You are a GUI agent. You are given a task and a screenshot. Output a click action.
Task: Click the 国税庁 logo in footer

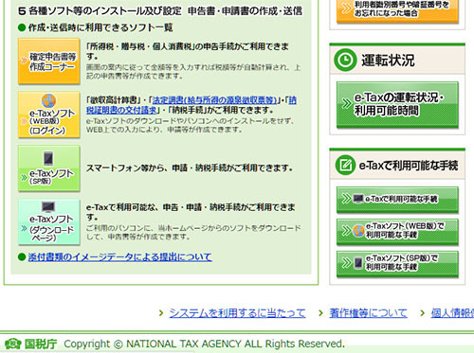tap(31, 344)
